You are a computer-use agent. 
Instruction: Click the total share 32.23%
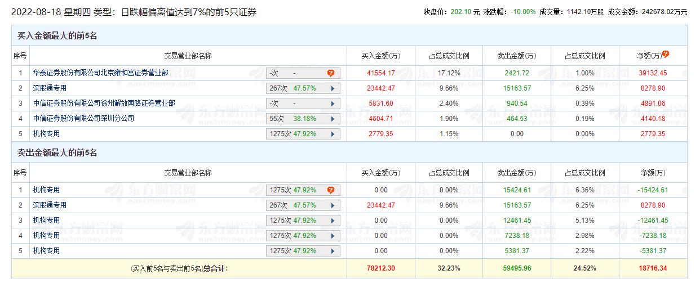pyautogui.click(x=449, y=269)
